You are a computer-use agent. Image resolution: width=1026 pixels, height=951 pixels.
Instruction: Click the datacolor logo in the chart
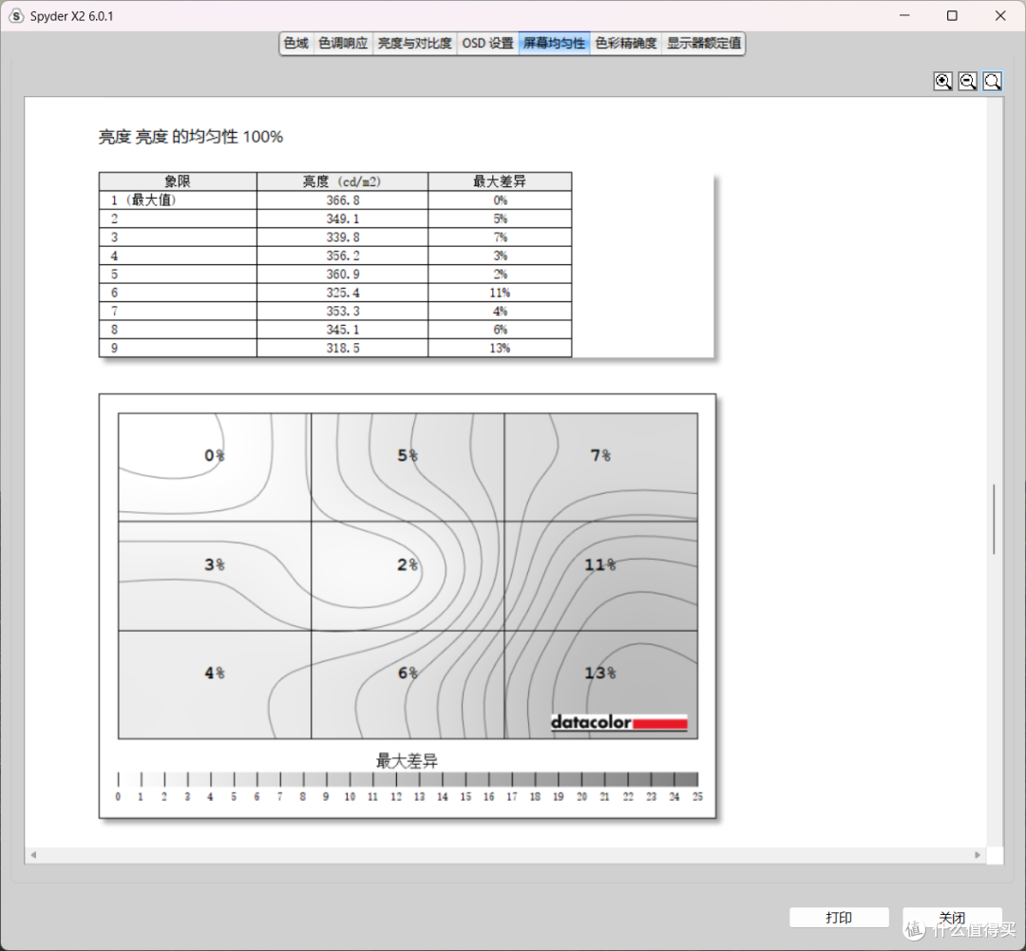619,723
